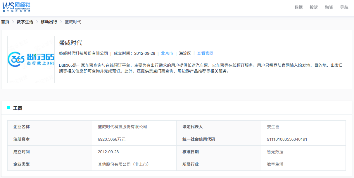Screen dimensions: 354x178
Task: Open 移动出行 breadcrumb link
Action: click(49, 22)
